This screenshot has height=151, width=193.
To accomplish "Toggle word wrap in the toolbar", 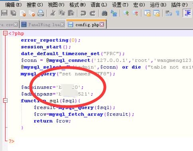I will coord(169,13).
